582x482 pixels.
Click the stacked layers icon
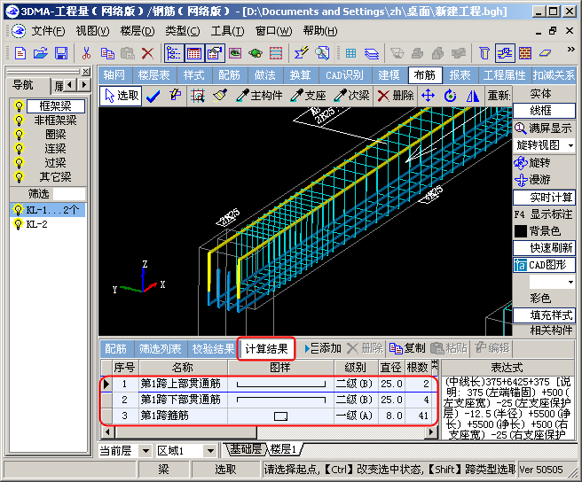pos(372,54)
